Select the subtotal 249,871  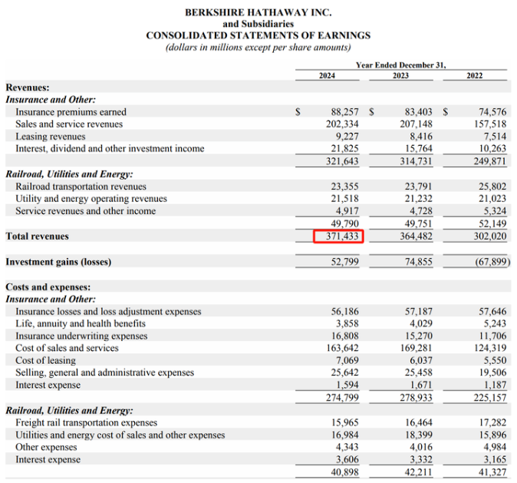(490, 161)
